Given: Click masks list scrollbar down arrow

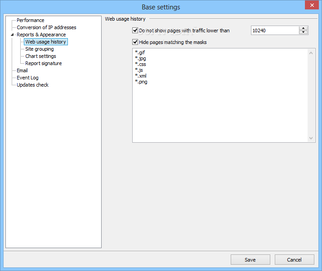Looking at the screenshot, I should click(311, 138).
